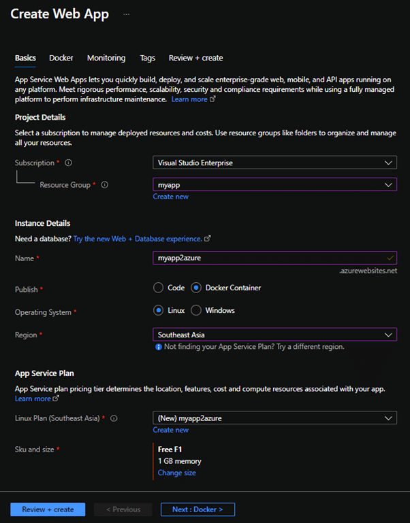Image resolution: width=410 pixels, height=523 pixels.
Task: Click the Change size link
Action: (176, 473)
